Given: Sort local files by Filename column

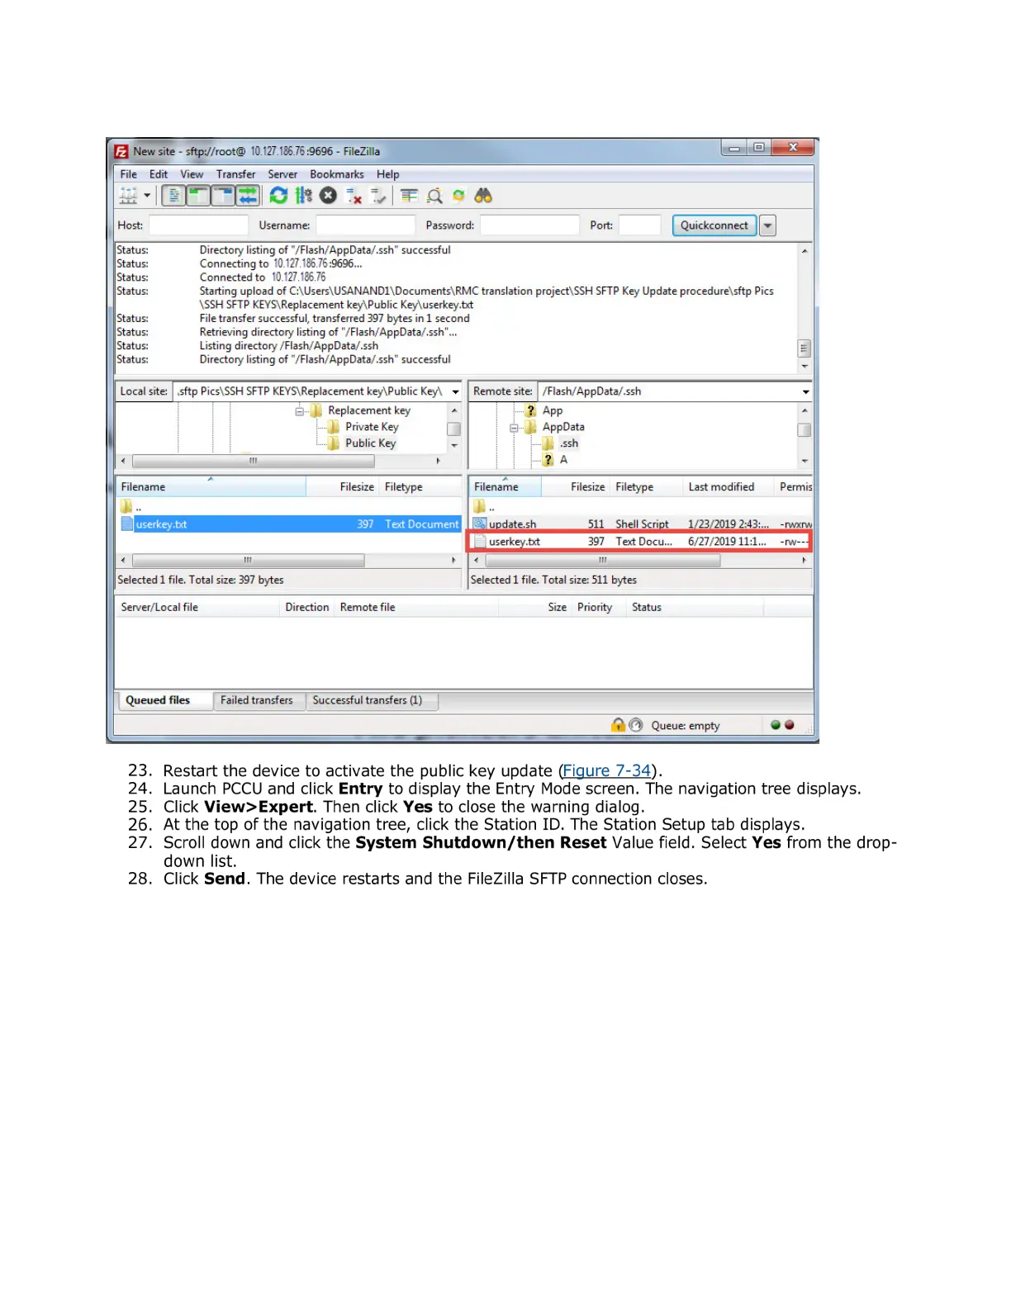Looking at the screenshot, I should pyautogui.click(x=211, y=487).
